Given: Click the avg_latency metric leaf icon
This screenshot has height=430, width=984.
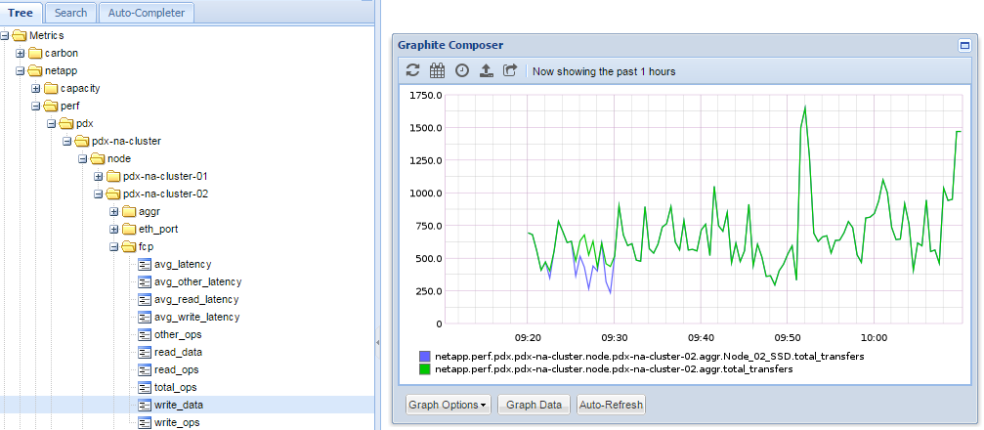Looking at the screenshot, I should (x=145, y=265).
